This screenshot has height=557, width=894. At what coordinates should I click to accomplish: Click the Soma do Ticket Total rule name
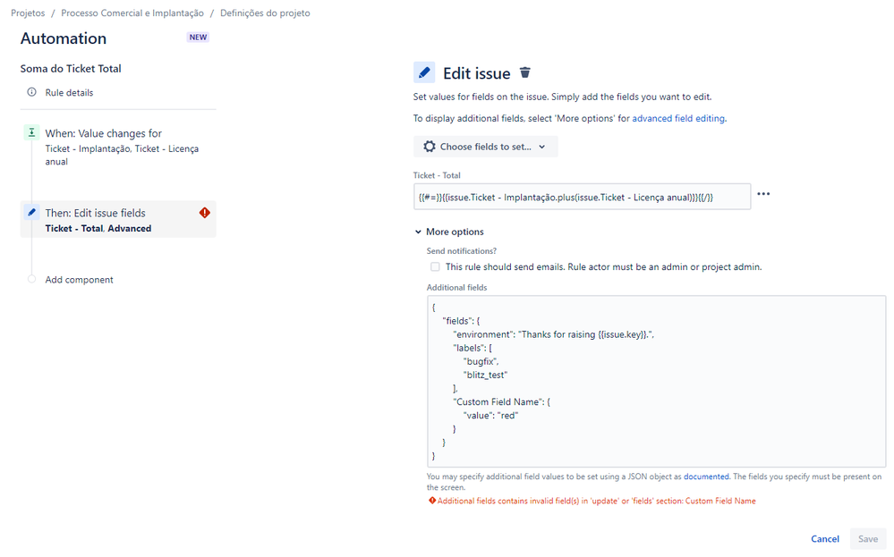[71, 68]
